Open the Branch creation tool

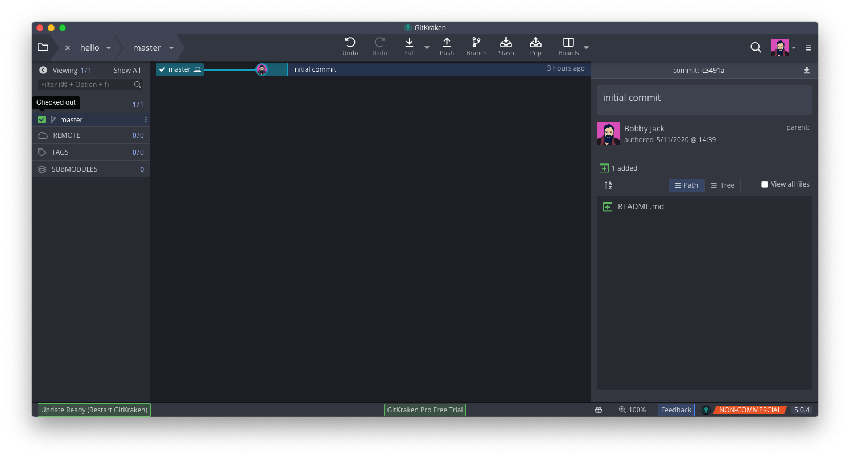[476, 46]
